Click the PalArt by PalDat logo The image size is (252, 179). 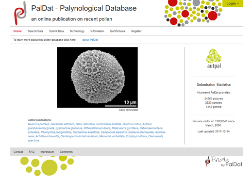(224, 162)
